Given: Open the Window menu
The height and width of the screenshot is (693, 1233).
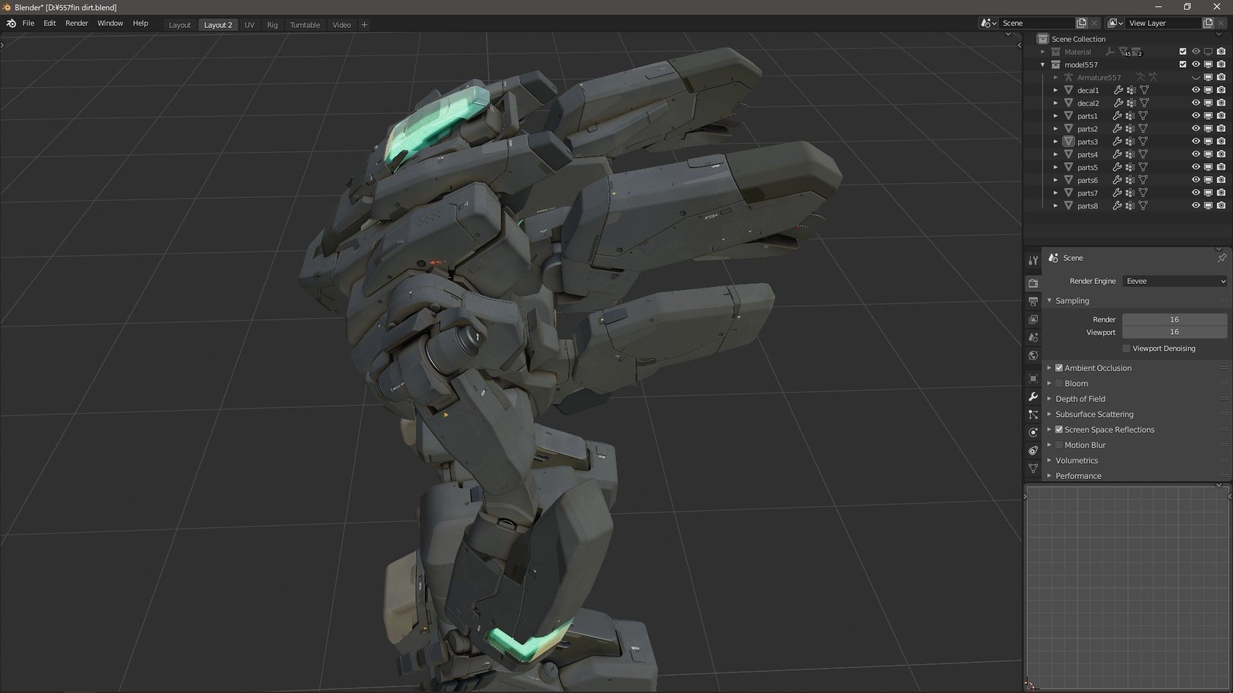Looking at the screenshot, I should pyautogui.click(x=110, y=23).
